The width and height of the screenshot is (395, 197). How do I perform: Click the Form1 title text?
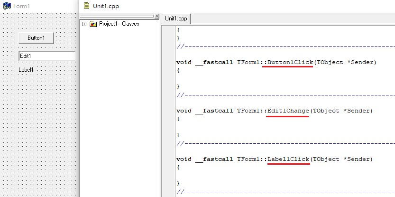tap(21, 6)
